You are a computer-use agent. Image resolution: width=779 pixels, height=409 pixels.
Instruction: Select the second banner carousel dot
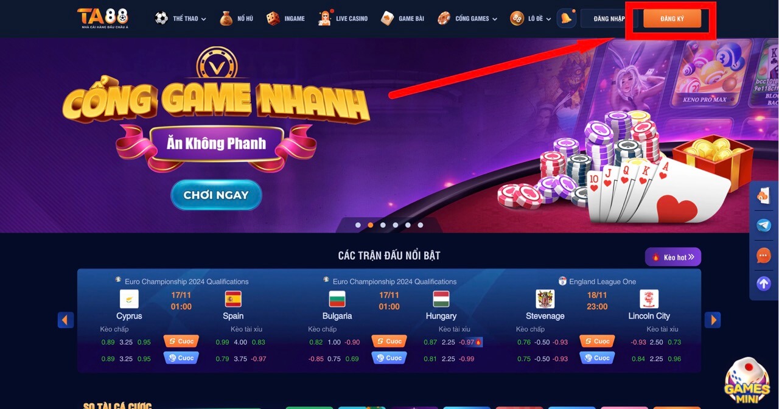click(371, 225)
